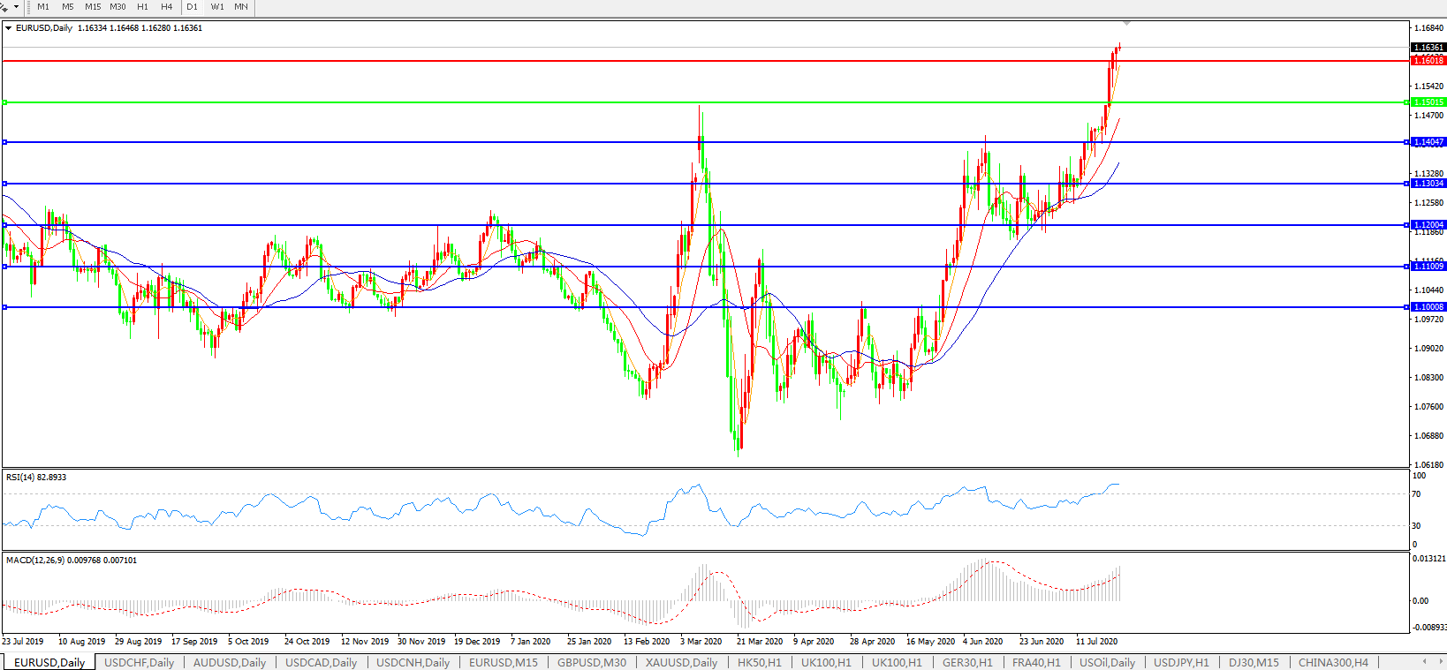This screenshot has width=1447, height=670.
Task: Toggle the D1 daily timeframe
Action: click(192, 7)
